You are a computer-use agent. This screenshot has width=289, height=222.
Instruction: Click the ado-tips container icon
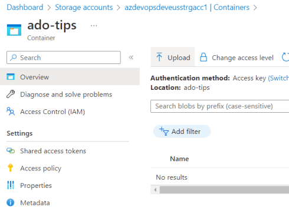pos(14,30)
